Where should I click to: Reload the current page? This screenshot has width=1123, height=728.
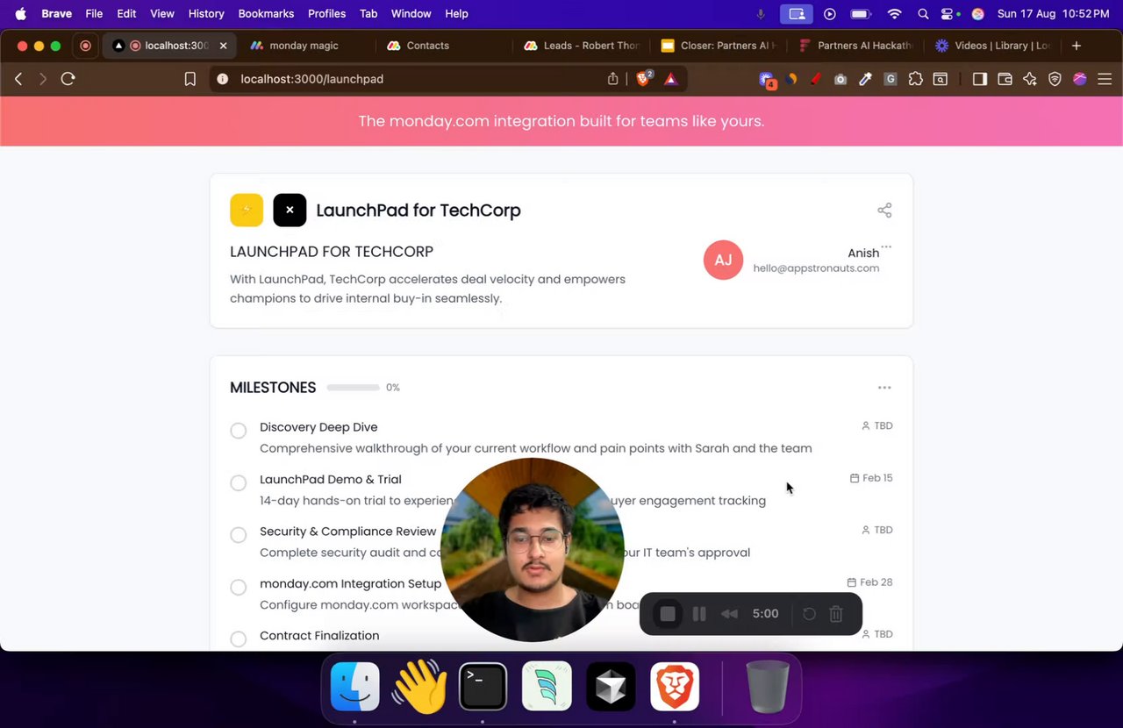68,79
